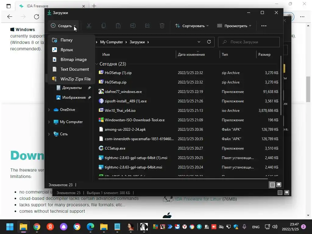The width and height of the screenshot is (312, 234).
Task: Sort by the Тип column header
Action: point(225,55)
